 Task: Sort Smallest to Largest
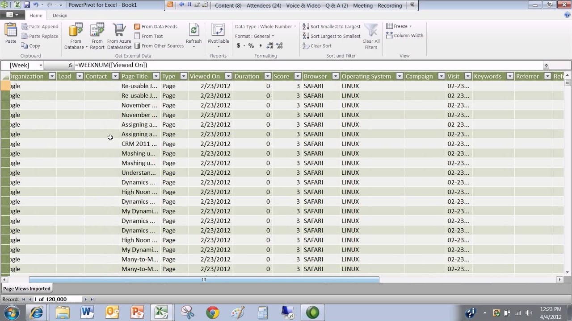331,27
